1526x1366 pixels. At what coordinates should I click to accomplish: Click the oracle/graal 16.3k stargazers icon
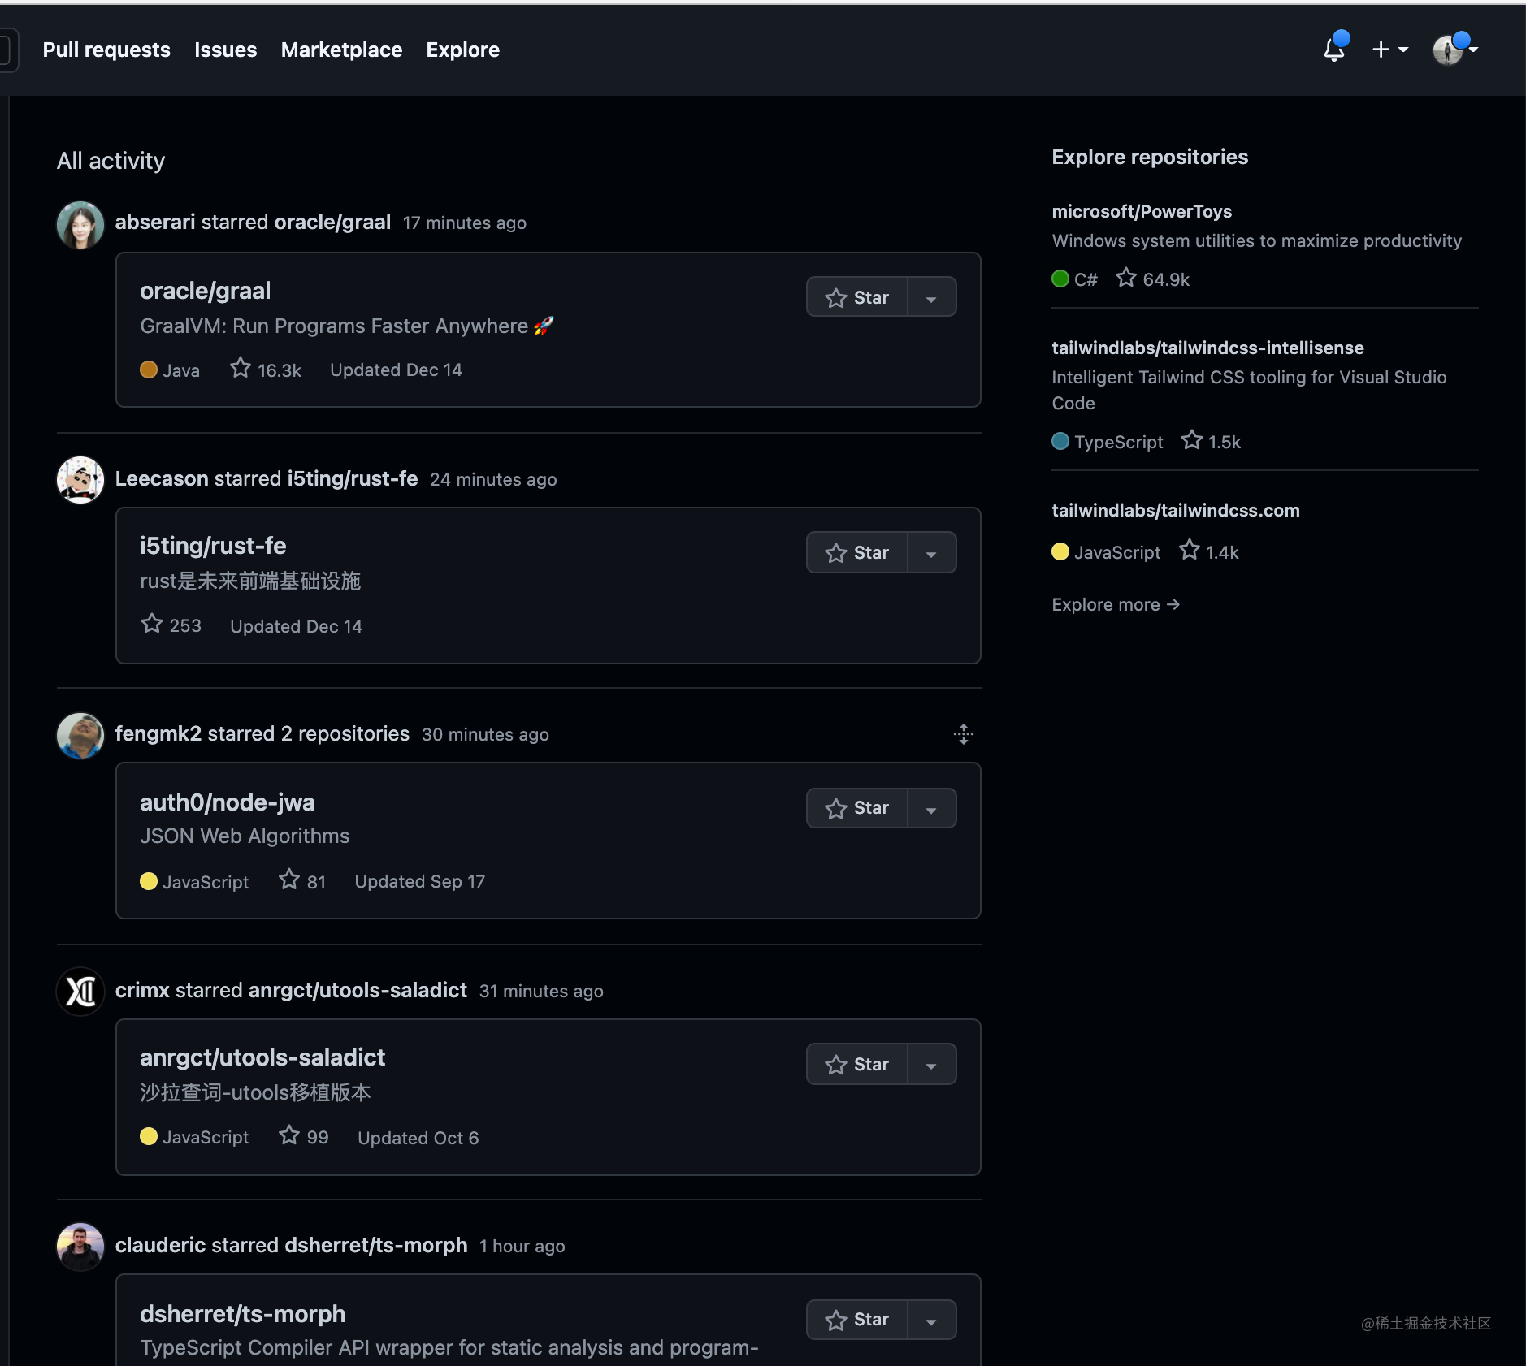click(241, 369)
